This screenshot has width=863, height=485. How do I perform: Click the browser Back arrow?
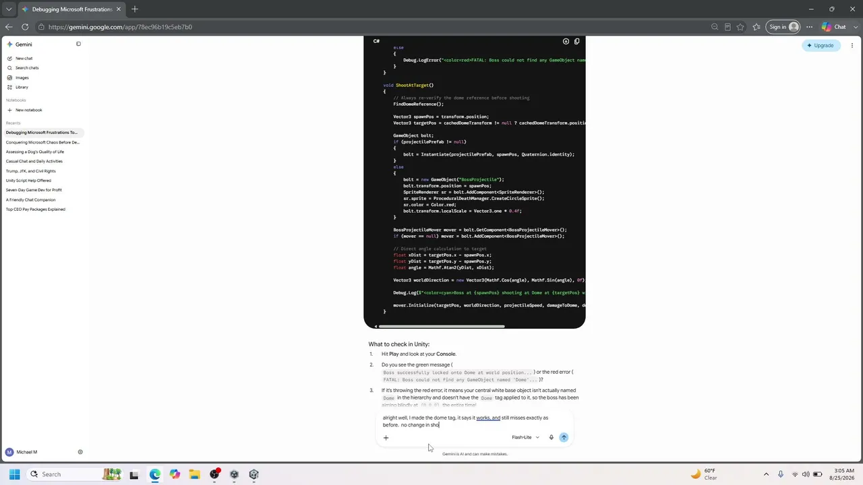pos(8,27)
